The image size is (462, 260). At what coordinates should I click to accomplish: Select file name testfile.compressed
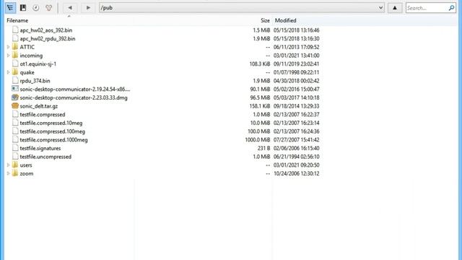pyautogui.click(x=43, y=115)
